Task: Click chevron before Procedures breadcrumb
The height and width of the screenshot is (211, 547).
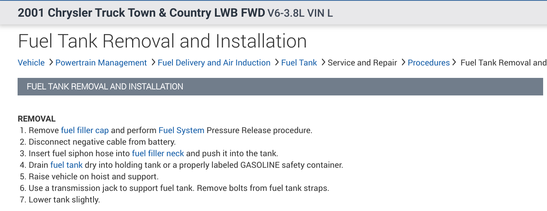Action: click(x=403, y=62)
